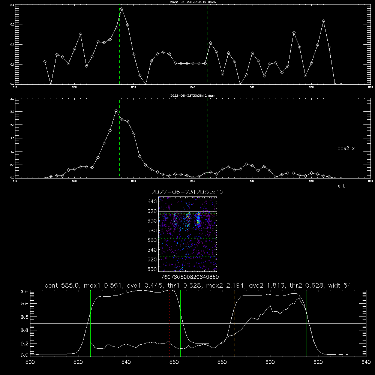The width and height of the screenshot is (375, 375).
Task: Click the red dotted line near 612
Action: click(x=299, y=323)
